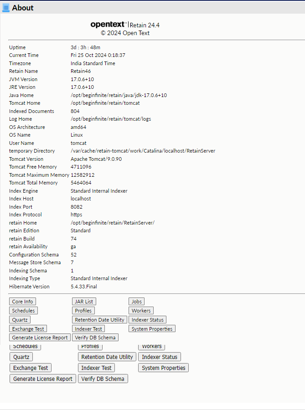Click the smaller Verify DB Schema button
The width and height of the screenshot is (305, 410).
click(95, 338)
